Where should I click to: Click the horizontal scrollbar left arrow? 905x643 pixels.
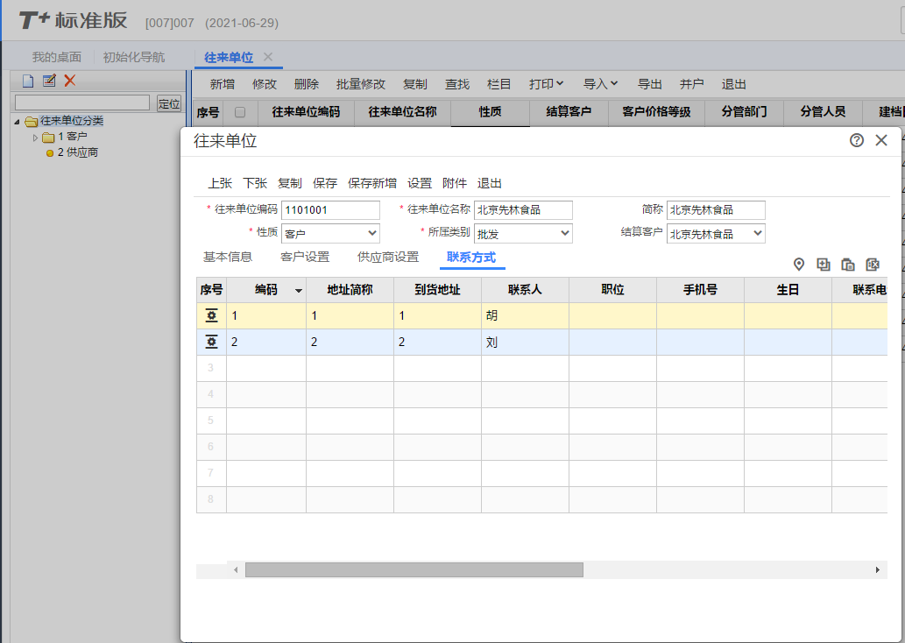[x=236, y=569]
